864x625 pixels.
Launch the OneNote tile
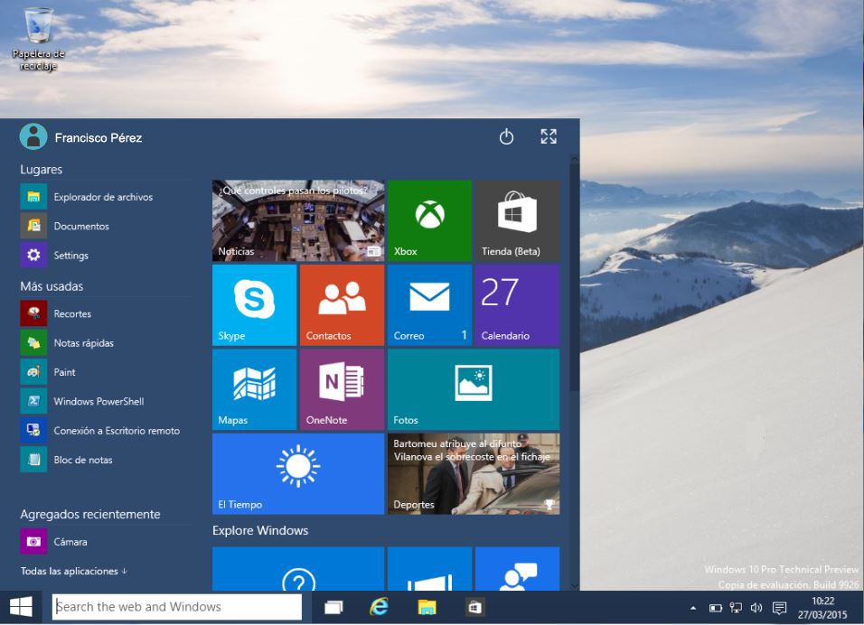click(343, 389)
